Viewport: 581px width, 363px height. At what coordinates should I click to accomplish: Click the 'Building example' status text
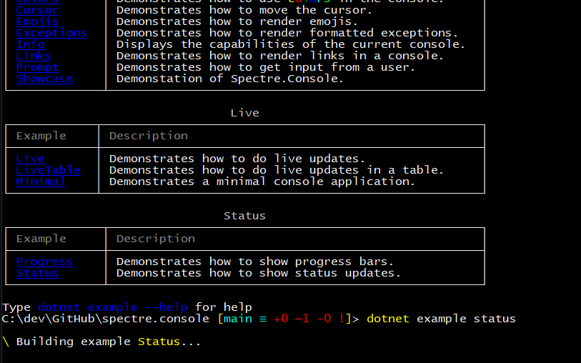[74, 342]
